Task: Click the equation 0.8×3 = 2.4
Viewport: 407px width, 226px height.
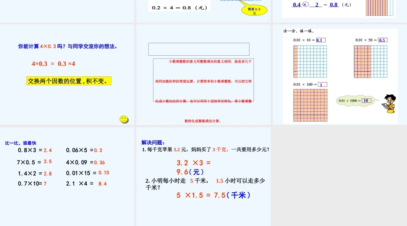Action: point(35,150)
